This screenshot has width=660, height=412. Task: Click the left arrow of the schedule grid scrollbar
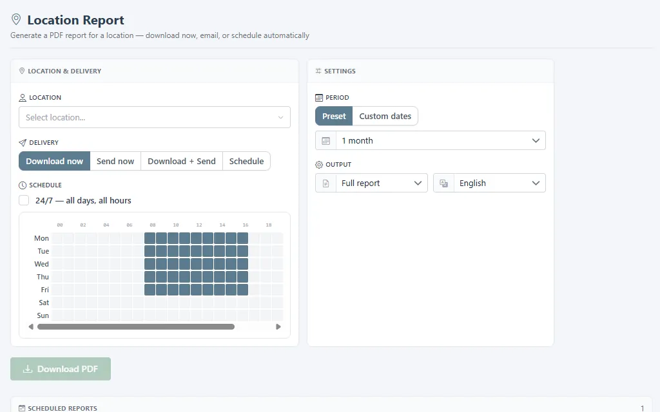click(31, 326)
